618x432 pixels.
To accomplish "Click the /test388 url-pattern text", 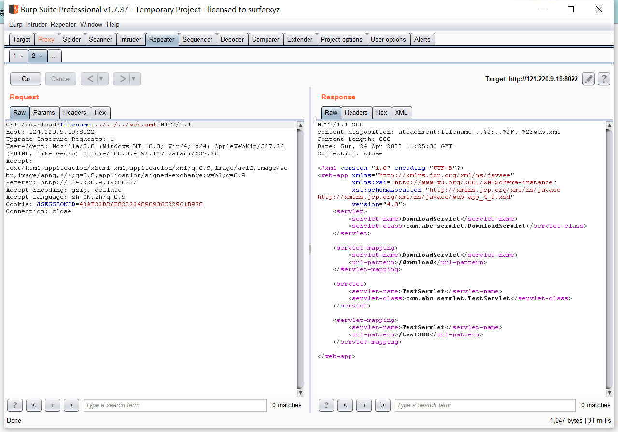I will tap(414, 334).
